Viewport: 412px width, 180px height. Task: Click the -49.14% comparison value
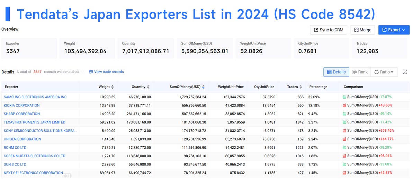click(x=385, y=114)
